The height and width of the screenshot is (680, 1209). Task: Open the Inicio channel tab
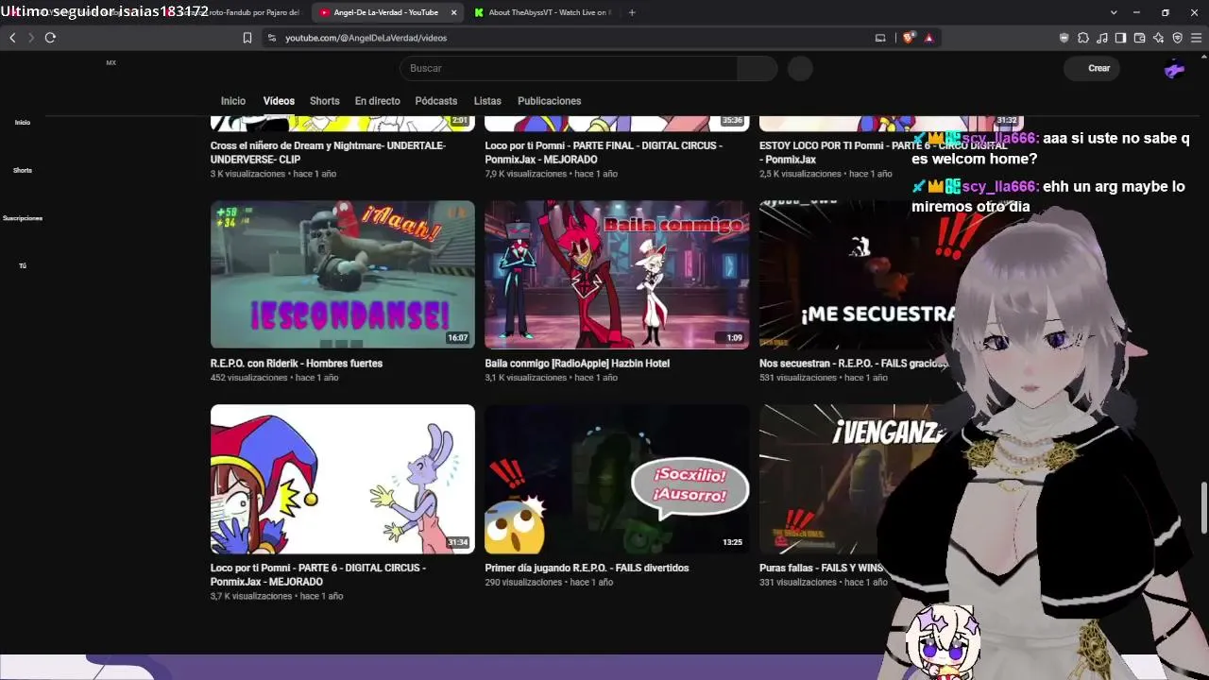(233, 101)
